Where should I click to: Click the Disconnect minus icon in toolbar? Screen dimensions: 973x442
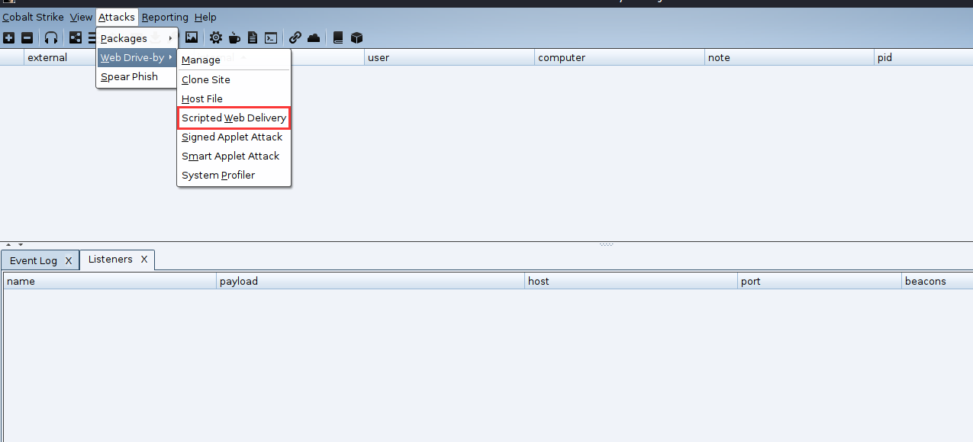(27, 37)
